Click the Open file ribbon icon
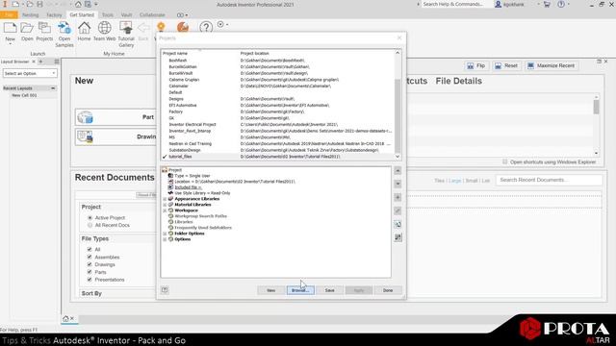This screenshot has width=616, height=346. (27, 28)
